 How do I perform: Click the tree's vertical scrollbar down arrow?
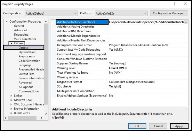tap(46, 114)
